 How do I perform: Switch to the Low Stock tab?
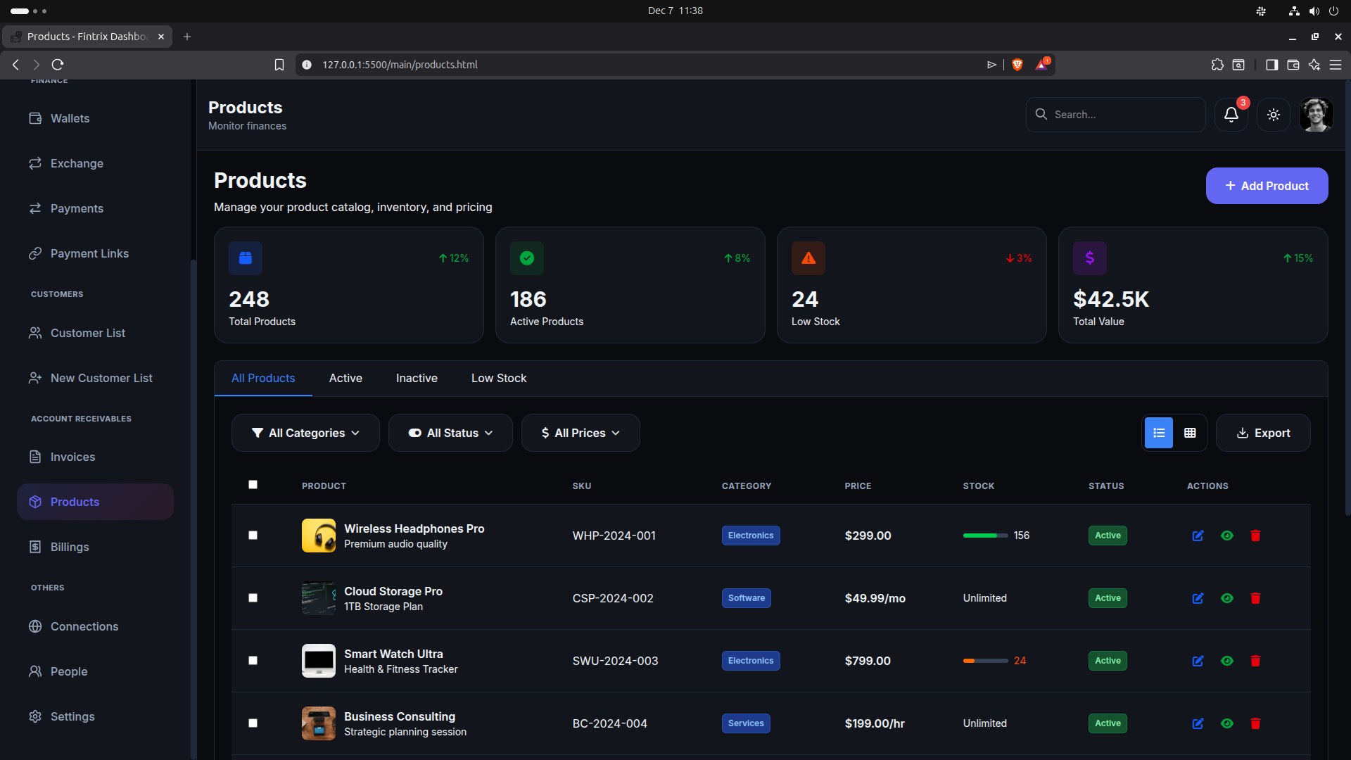[498, 378]
